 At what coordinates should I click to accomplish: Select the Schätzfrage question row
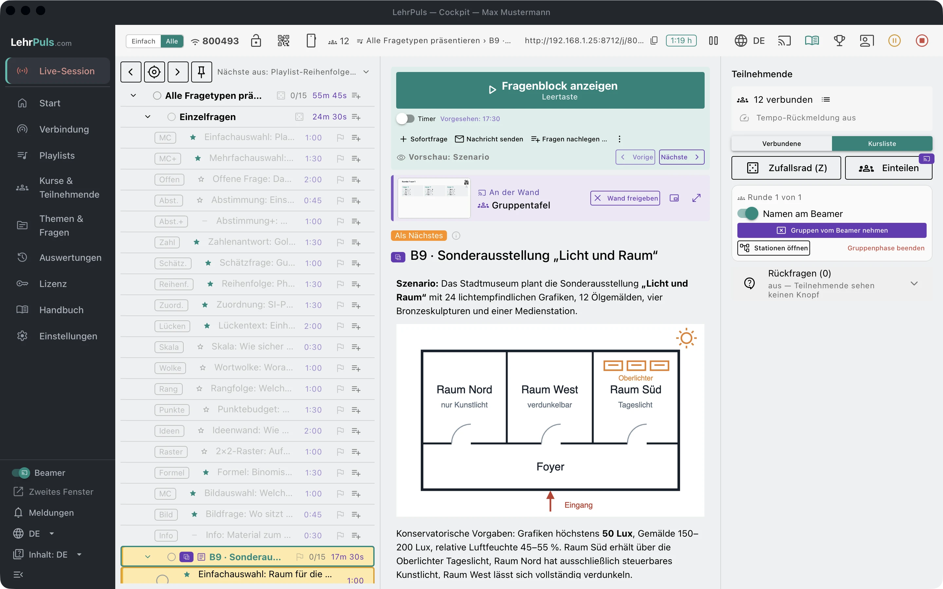(248, 263)
